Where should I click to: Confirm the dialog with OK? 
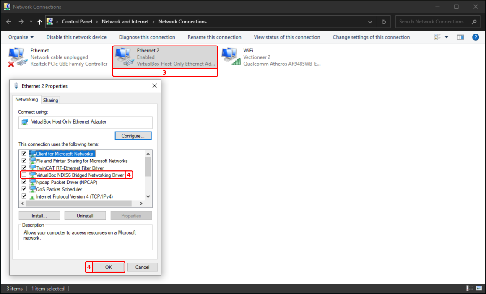[109, 267]
